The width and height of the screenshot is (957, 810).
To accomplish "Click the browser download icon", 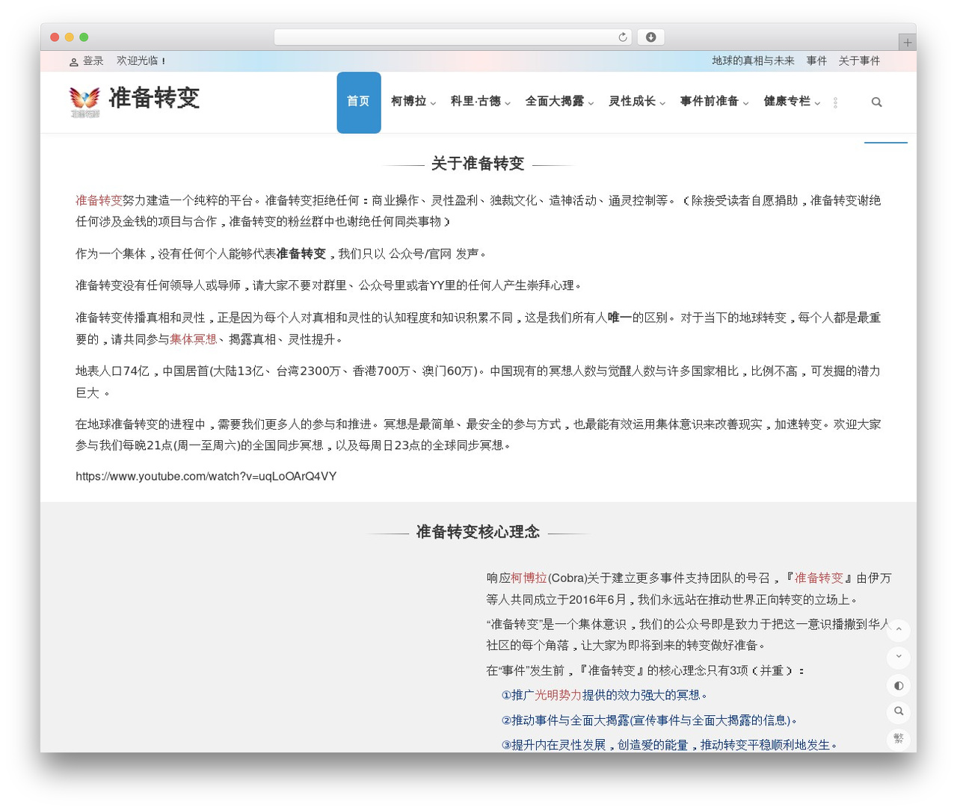I will [x=650, y=37].
